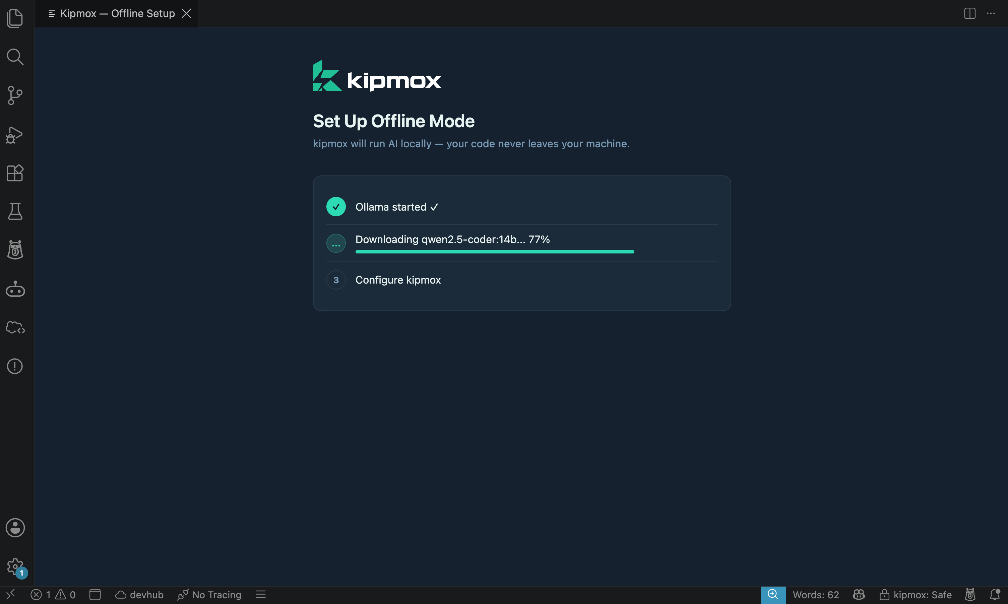Click the Words: 62 status item
Screen dimensions: 1008x604
816,595
